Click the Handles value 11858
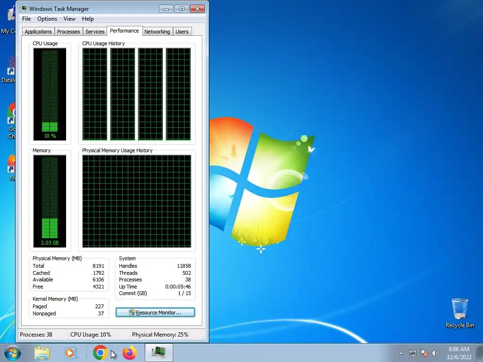Viewport: 483px width, 362px height. (184, 266)
